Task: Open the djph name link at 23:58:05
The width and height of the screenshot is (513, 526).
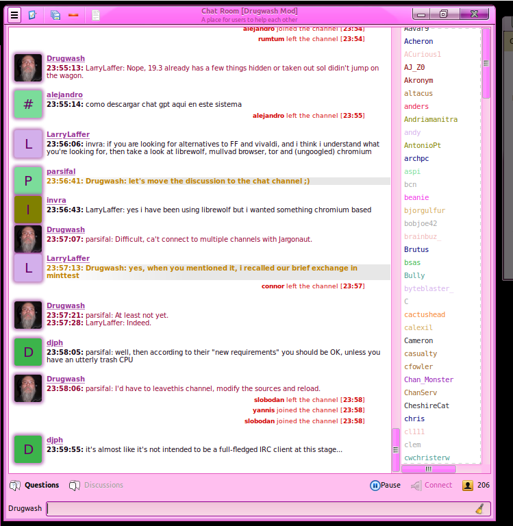Action: 55,342
